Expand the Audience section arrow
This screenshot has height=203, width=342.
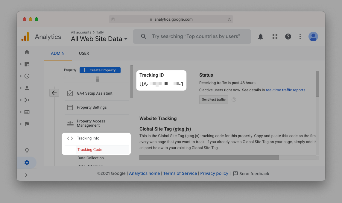21,88
